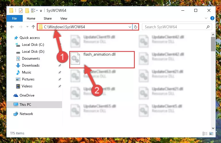Viewport: 221px width, 143px height.
Task: Click the New Folder icon in quick access toolbar
Action: tap(27, 11)
